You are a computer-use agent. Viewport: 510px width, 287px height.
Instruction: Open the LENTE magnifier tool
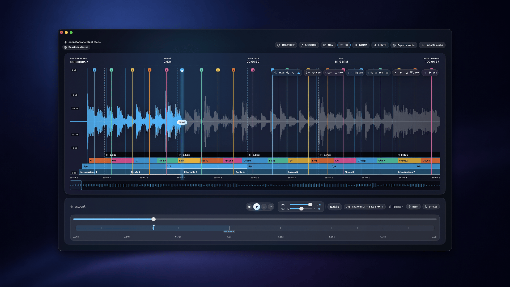[380, 45]
